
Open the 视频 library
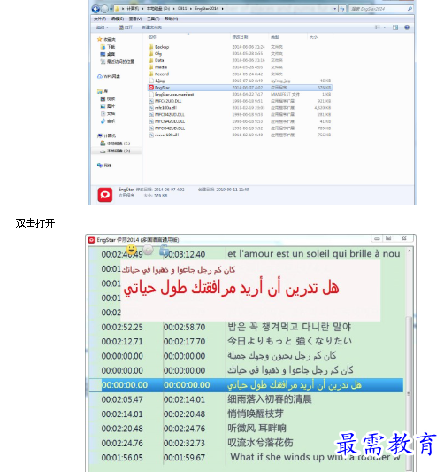click(x=108, y=98)
